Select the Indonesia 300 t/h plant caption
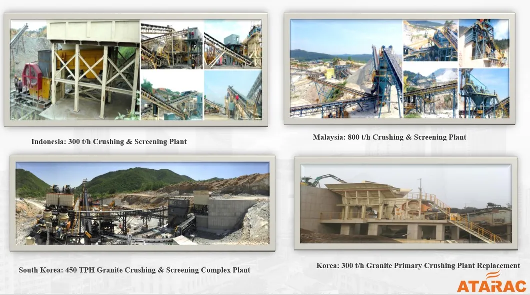530x295 pixels. point(109,142)
